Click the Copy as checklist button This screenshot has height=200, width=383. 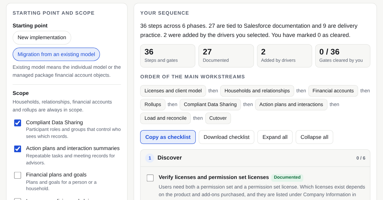click(168, 137)
